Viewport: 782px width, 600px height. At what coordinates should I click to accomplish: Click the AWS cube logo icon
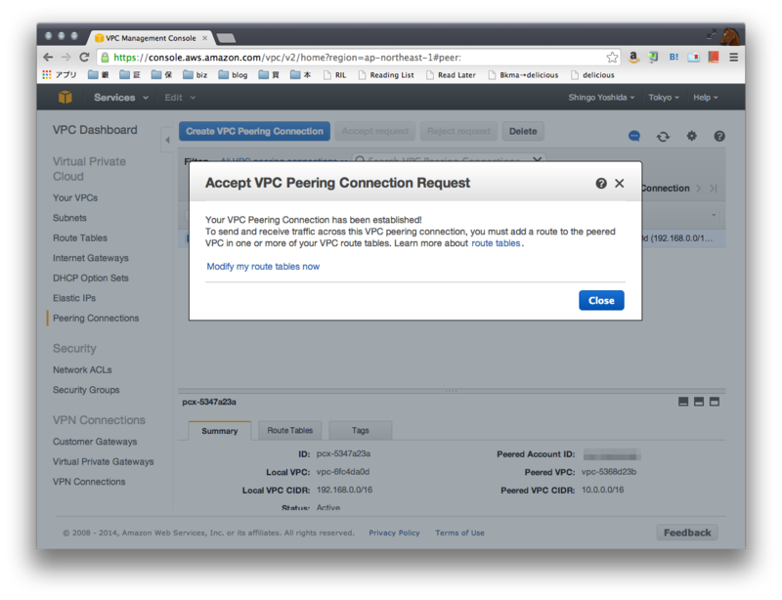click(65, 98)
